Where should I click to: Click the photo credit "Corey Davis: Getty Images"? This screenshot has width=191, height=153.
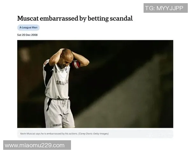point(93,134)
